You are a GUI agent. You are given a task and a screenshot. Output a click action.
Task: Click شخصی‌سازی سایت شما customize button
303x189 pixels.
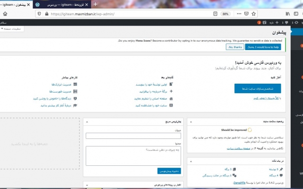tap(258, 88)
